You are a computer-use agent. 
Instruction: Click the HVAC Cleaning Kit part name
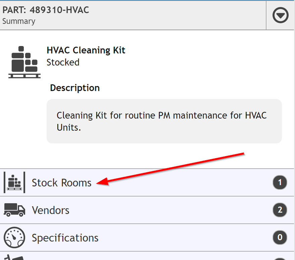pos(86,50)
